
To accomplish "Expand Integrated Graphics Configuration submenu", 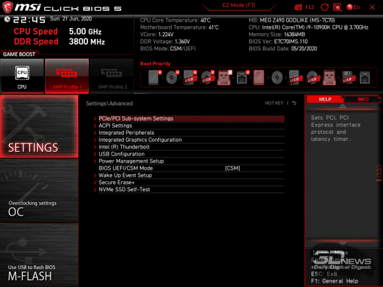I will (x=140, y=140).
